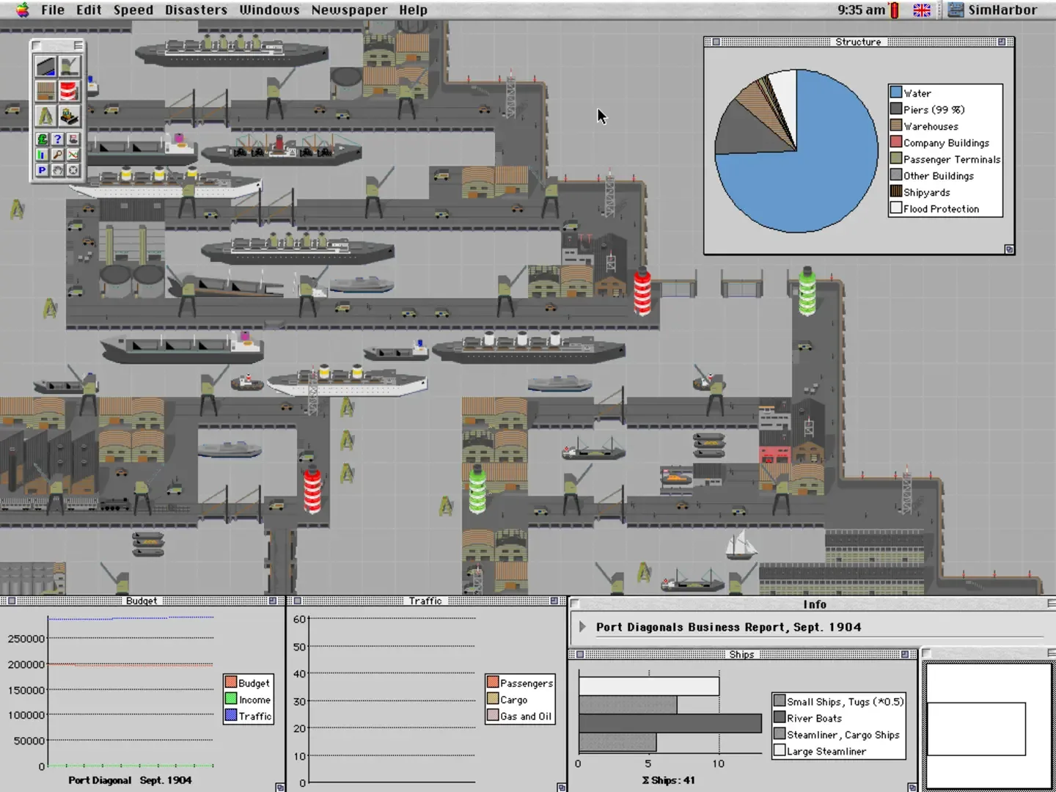Click the Passengers legend swatch in Traffic
The height and width of the screenshot is (792, 1056).
point(493,683)
